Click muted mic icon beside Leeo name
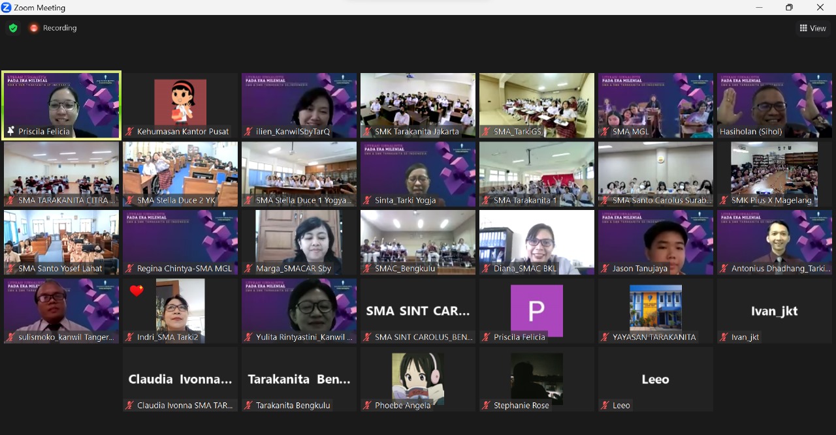The width and height of the screenshot is (836, 435). point(605,406)
